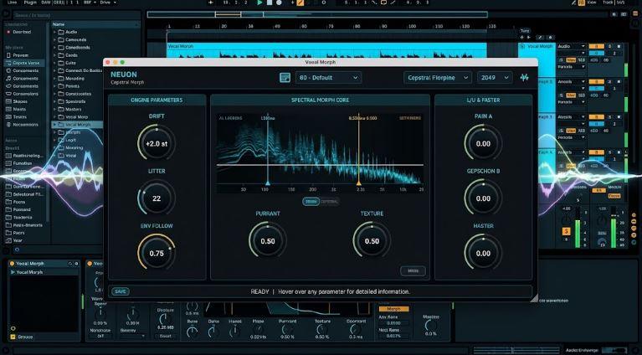The image size is (642, 355).
Task: Adjust the LITTER knob showing 22
Action: tap(157, 198)
